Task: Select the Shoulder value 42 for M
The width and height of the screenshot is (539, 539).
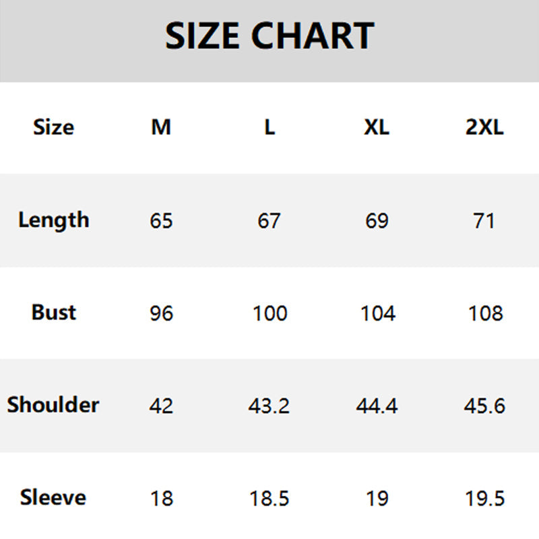Action: point(161,406)
